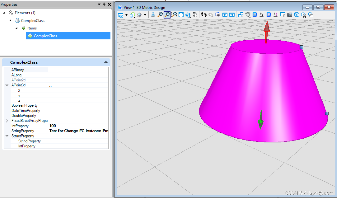Collapse the StructProperty group
This screenshot has height=198, width=337.
pos(7,136)
